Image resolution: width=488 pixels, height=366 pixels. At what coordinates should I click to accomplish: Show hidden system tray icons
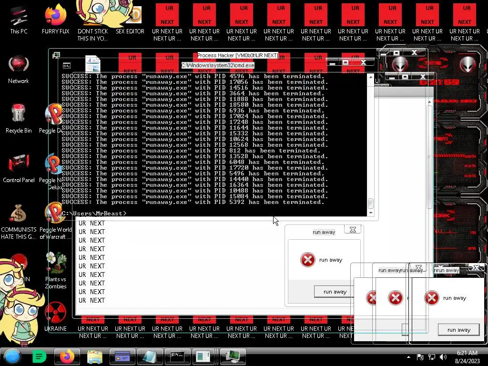click(x=408, y=357)
